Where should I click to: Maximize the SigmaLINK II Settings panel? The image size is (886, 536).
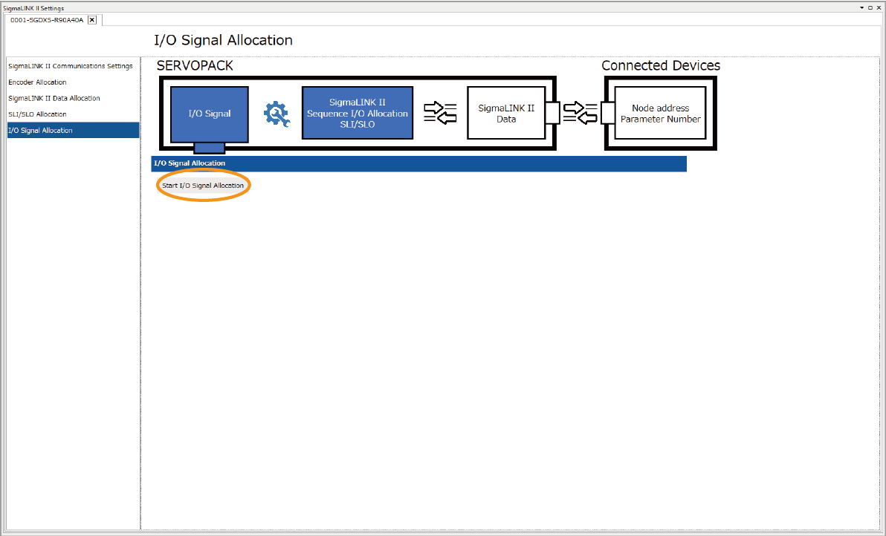click(x=870, y=7)
